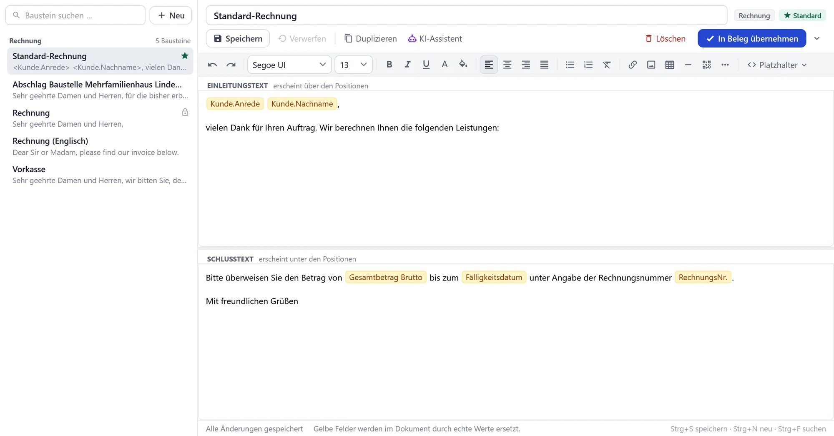Undo the last edit
The height and width of the screenshot is (436, 834).
point(212,65)
